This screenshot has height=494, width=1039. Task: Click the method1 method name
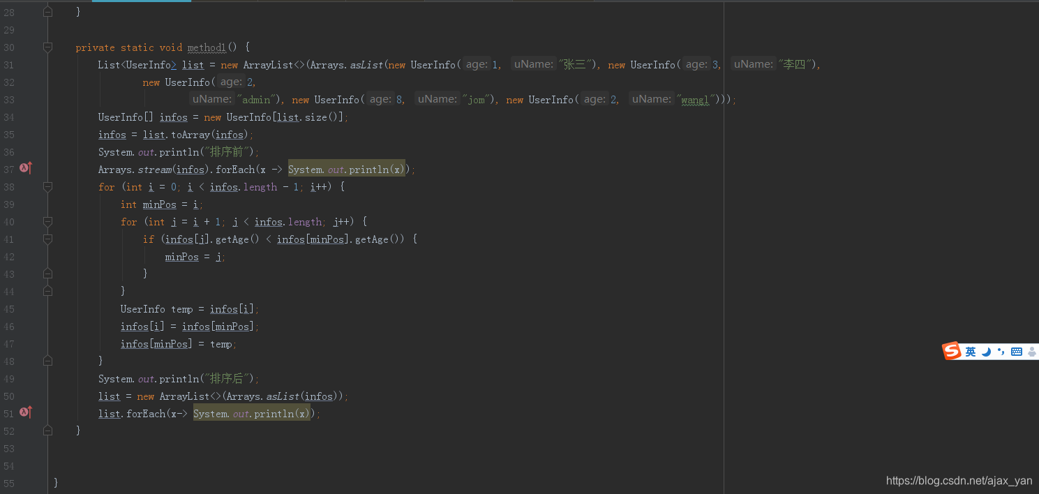207,47
